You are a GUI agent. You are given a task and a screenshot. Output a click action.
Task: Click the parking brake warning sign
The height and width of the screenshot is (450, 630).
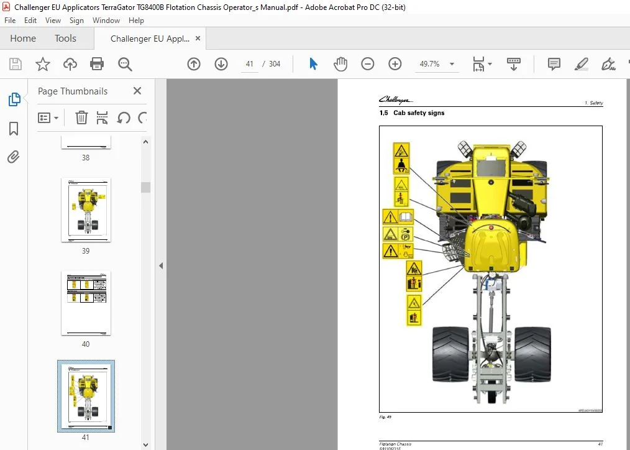point(398,234)
